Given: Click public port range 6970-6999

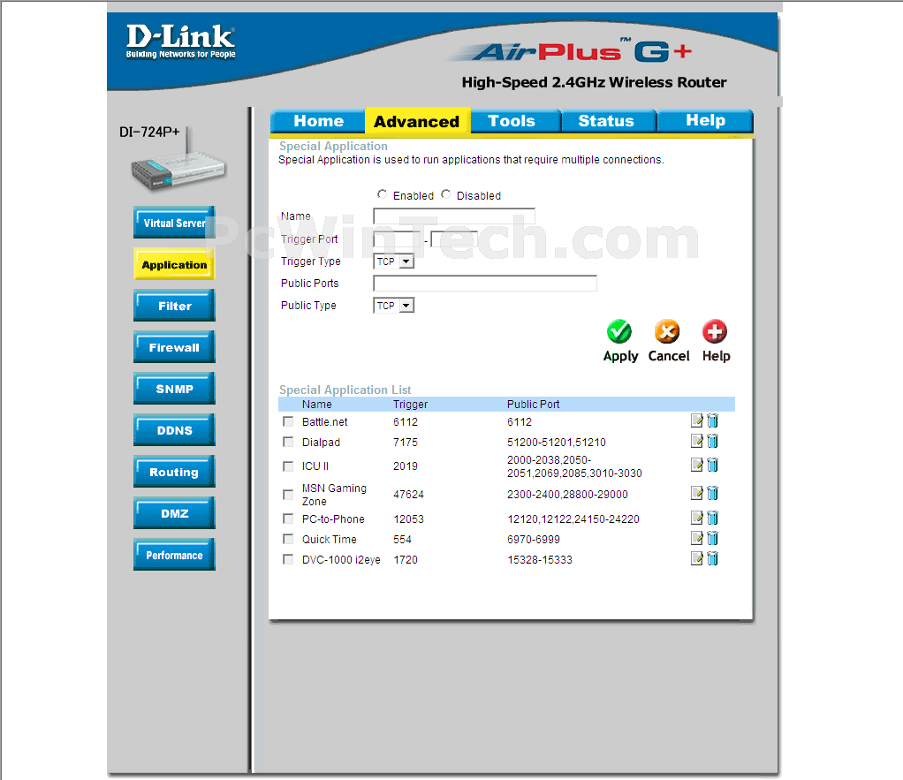Looking at the screenshot, I should pos(534,540).
